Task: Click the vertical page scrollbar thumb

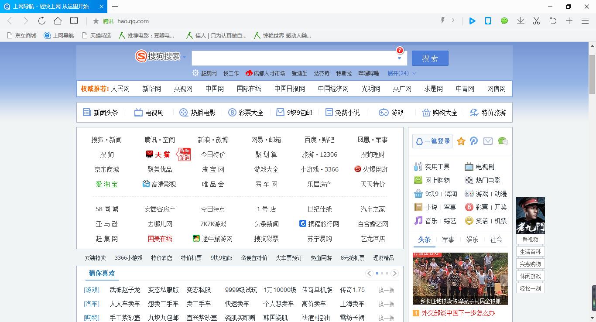Action: [x=592, y=74]
